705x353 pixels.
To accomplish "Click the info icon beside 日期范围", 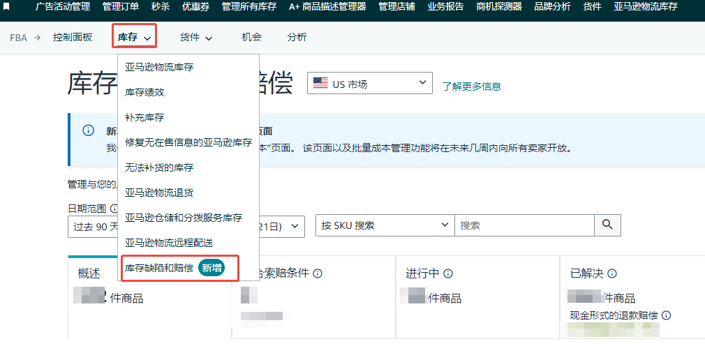I will [x=114, y=209].
